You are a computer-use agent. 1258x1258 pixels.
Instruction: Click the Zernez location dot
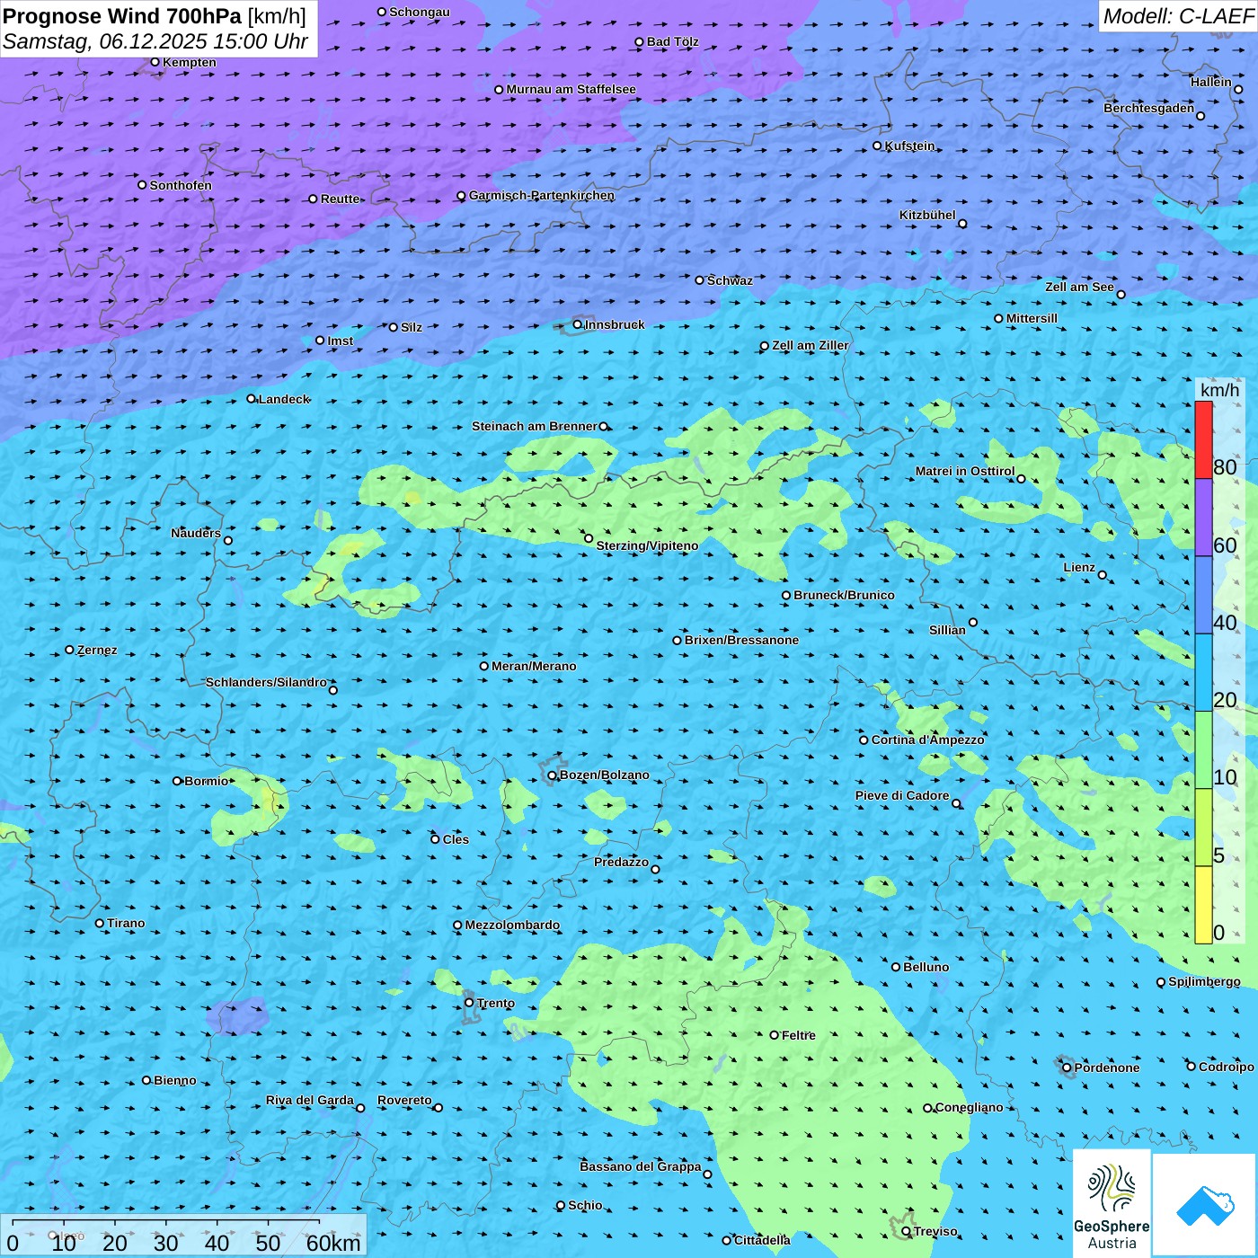[70, 650]
